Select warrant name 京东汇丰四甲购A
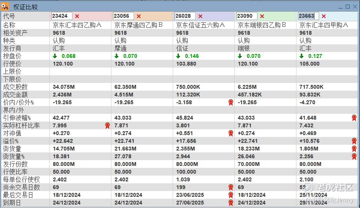 coord(323,25)
